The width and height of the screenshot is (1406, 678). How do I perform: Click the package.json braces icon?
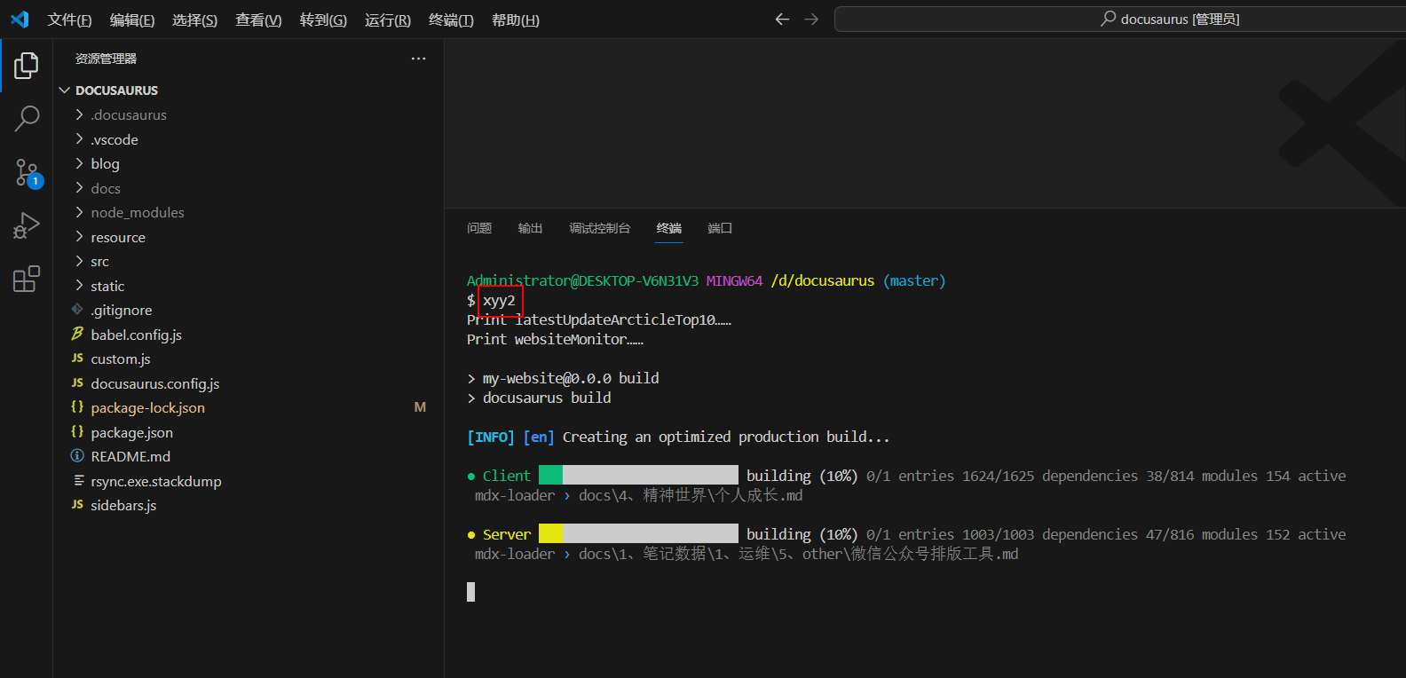coord(77,431)
